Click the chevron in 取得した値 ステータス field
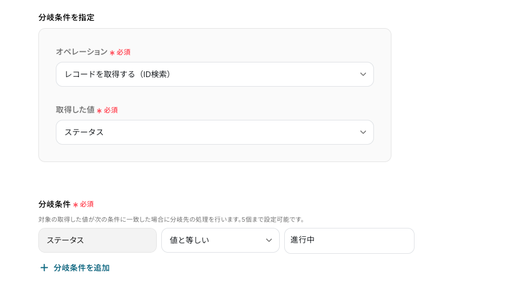Image resolution: width=520 pixels, height=296 pixels. coord(363,132)
